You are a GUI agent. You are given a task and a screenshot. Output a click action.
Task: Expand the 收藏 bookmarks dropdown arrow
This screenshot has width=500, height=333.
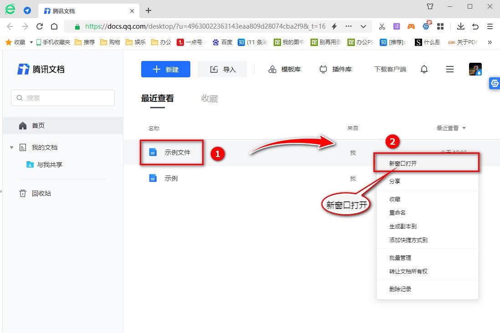coord(30,41)
